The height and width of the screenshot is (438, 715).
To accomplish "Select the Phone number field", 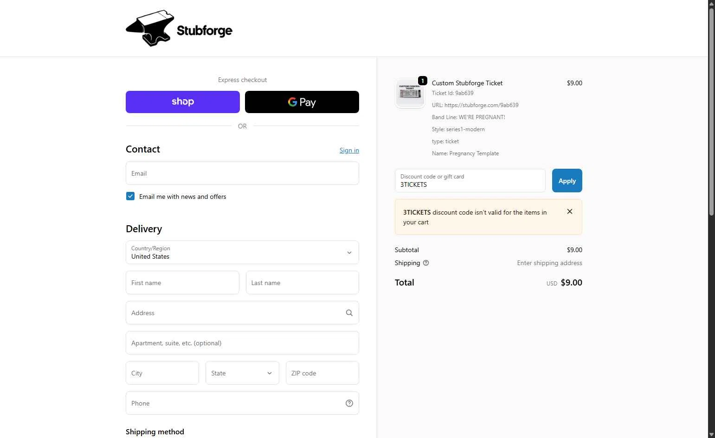I will pyautogui.click(x=242, y=403).
